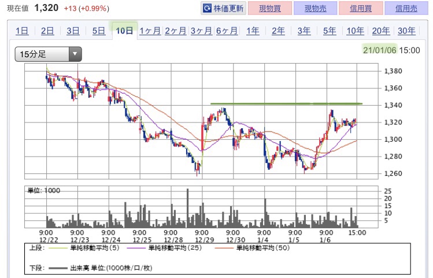Click the 1,260 price axis label
This screenshot has height=278, width=433.
393,173
